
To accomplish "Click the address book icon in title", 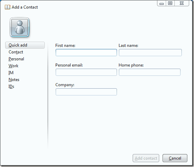I will [7, 7].
